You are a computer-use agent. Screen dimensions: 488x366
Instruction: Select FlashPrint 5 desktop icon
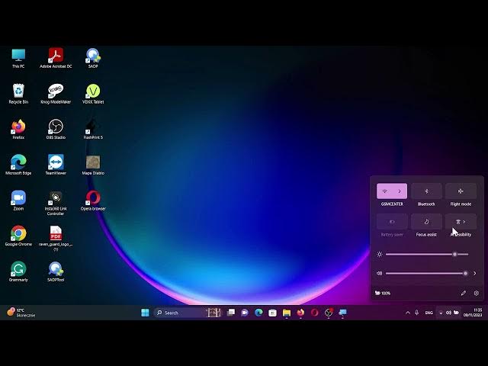pyautogui.click(x=93, y=129)
